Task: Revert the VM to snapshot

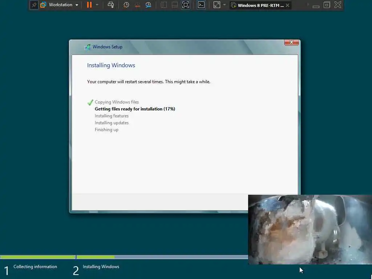Action: point(137,5)
